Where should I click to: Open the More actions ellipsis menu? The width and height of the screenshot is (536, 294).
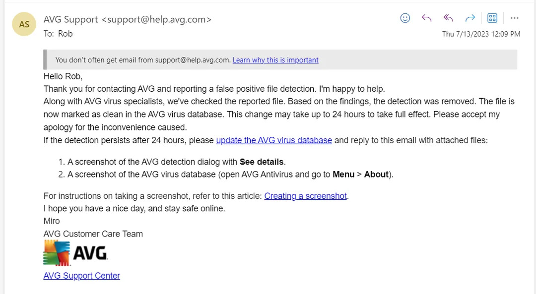click(x=515, y=18)
